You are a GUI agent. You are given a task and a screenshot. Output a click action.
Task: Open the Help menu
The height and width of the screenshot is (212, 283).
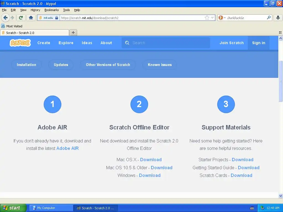click(x=77, y=10)
